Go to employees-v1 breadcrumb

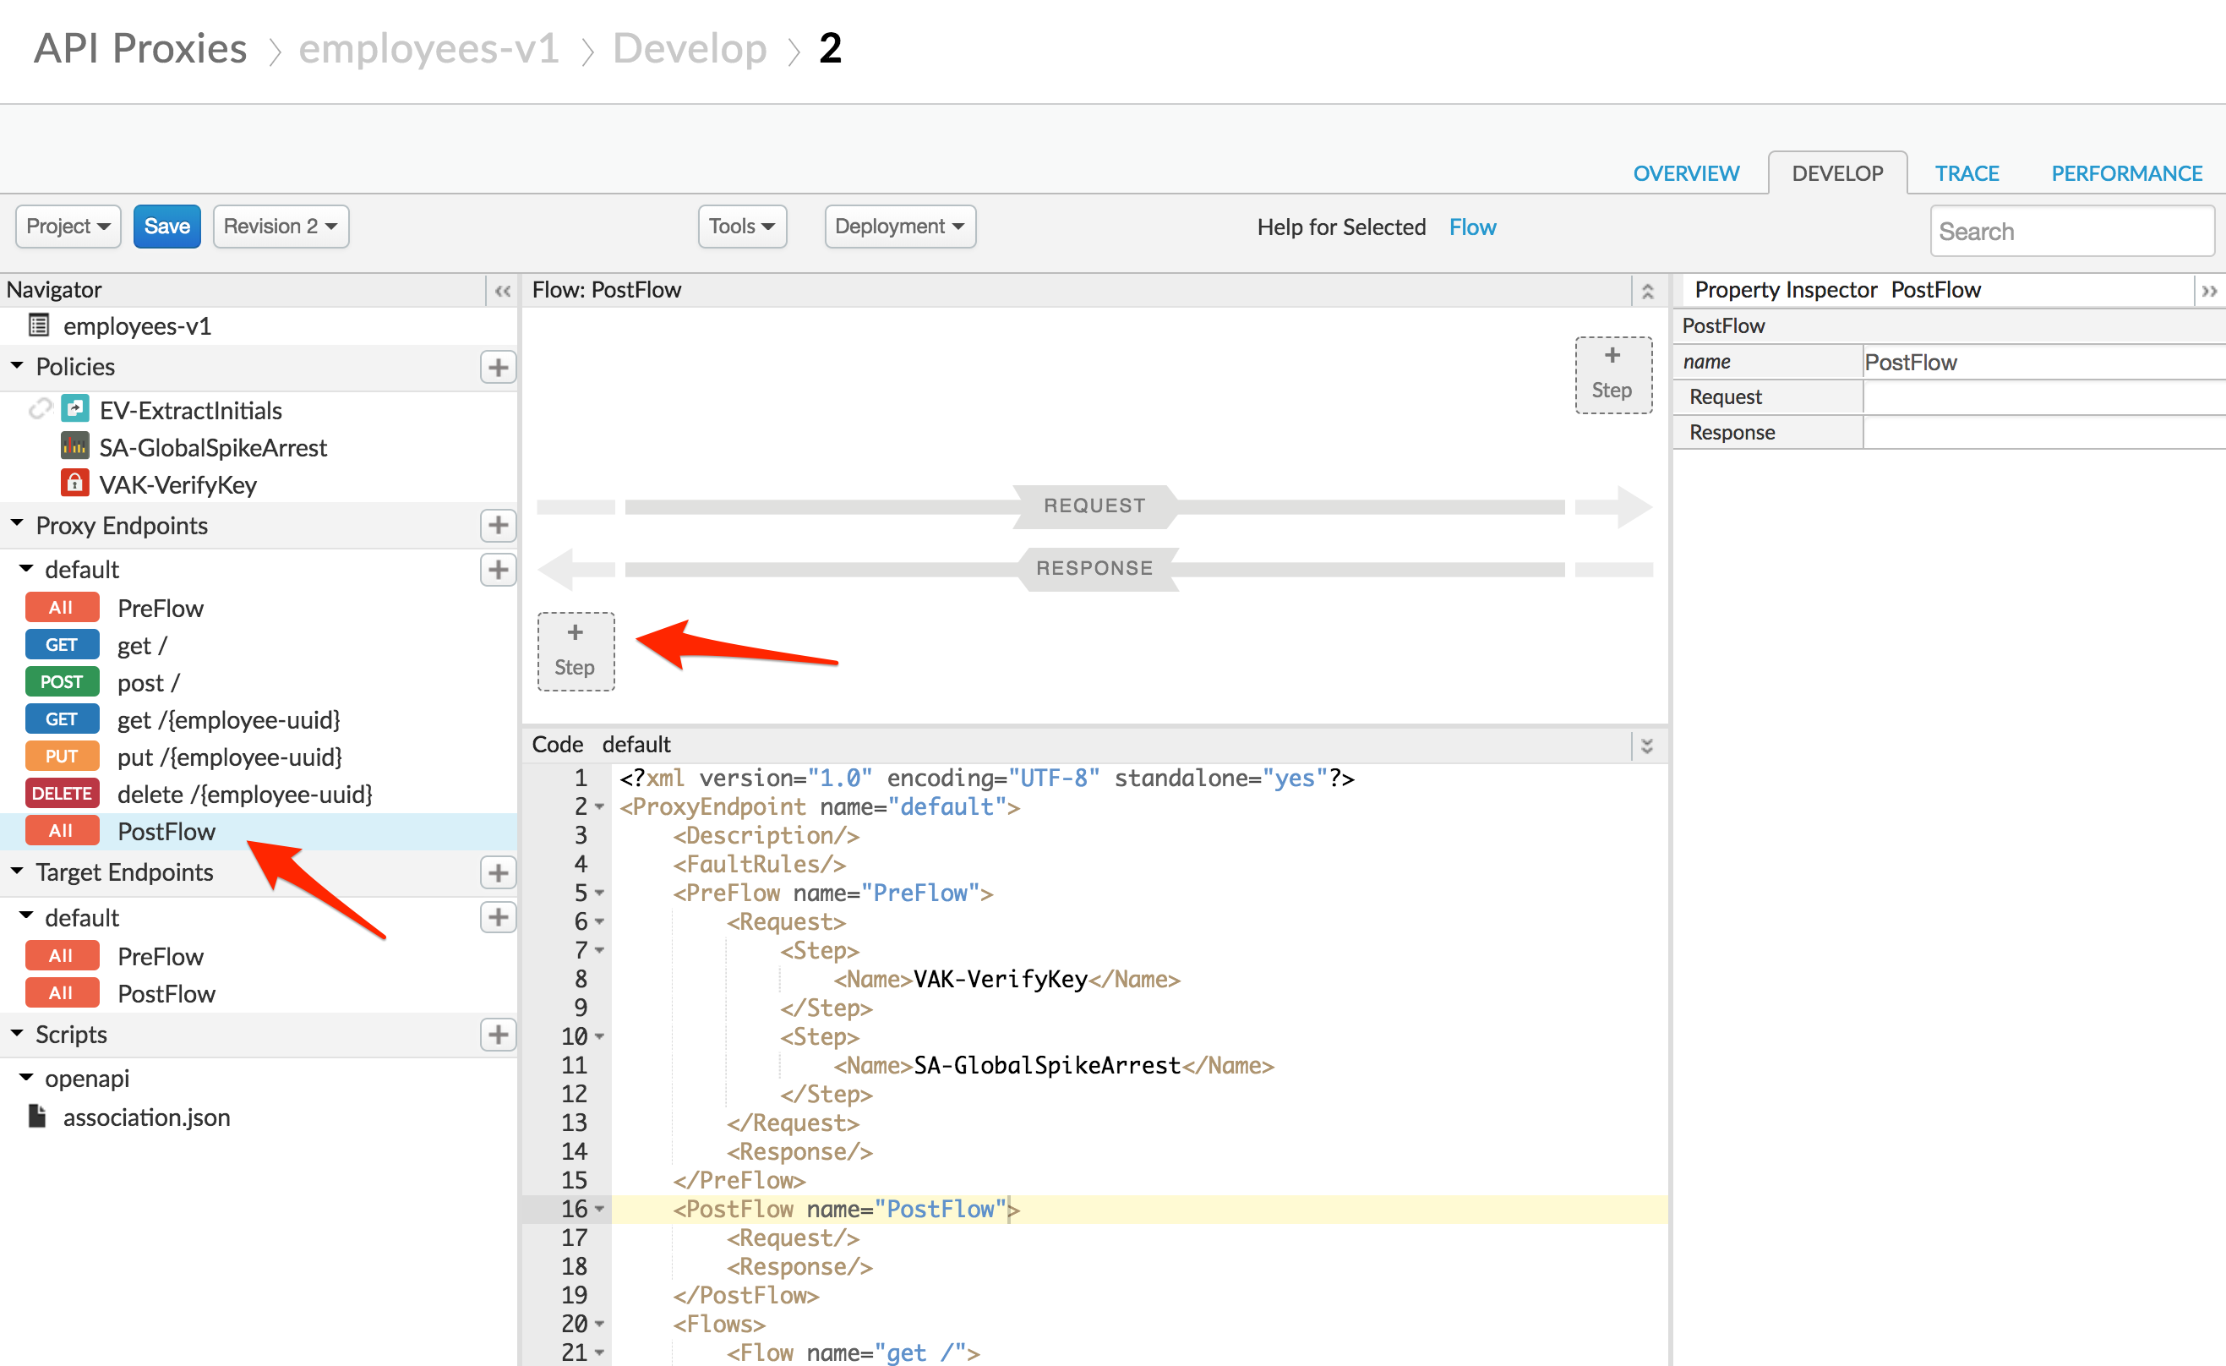tap(429, 48)
